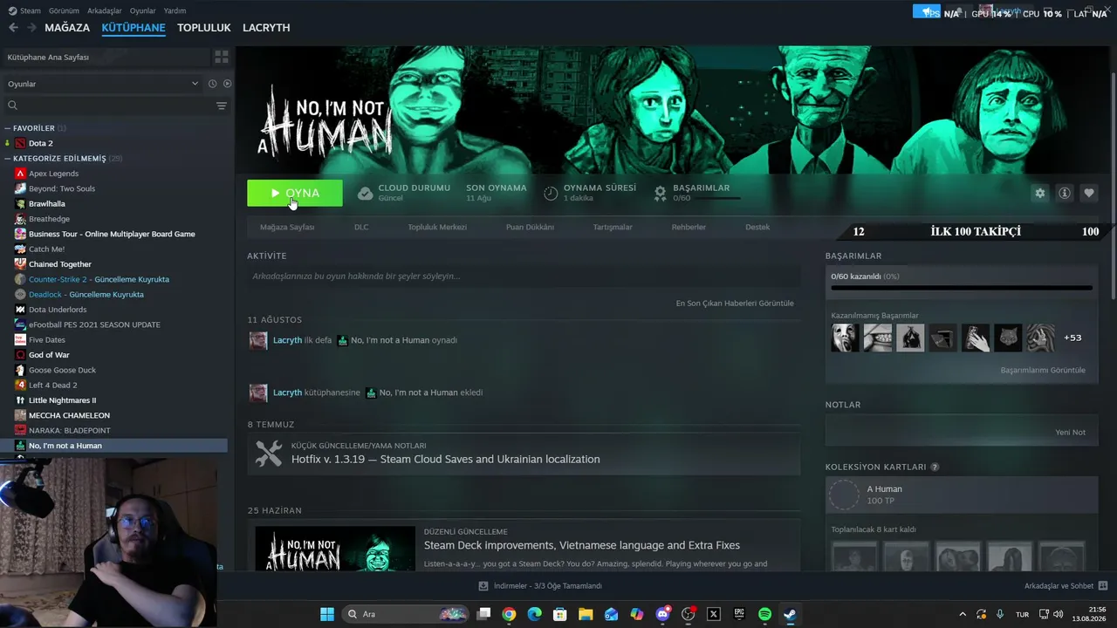Launch the game with Oyna button
The width and height of the screenshot is (1117, 628).
click(x=295, y=193)
